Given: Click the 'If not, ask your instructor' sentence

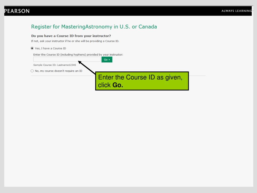Looking at the screenshot, I should [x=75, y=41].
